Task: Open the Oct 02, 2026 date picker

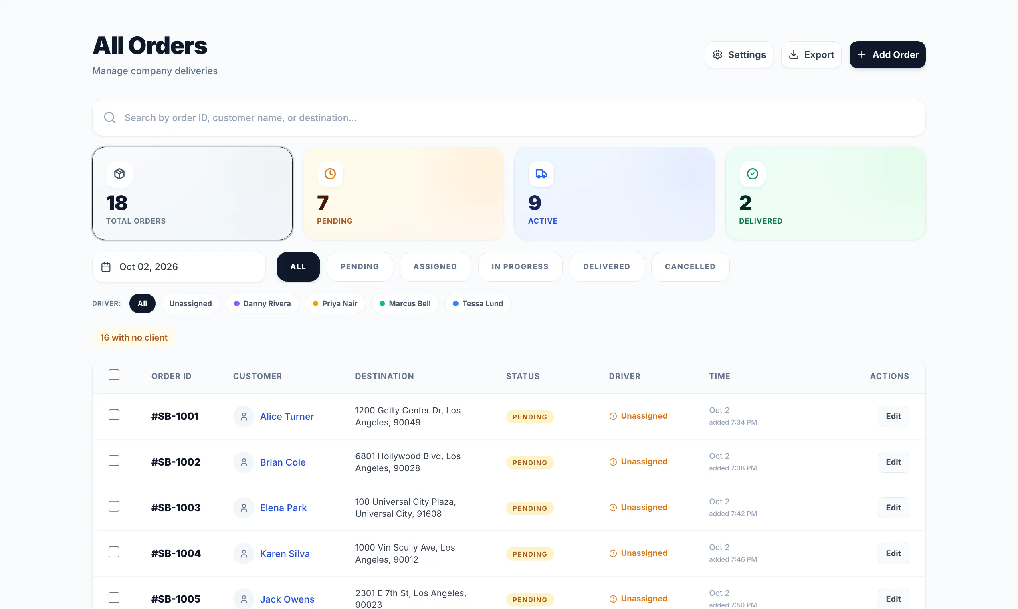Action: click(179, 267)
